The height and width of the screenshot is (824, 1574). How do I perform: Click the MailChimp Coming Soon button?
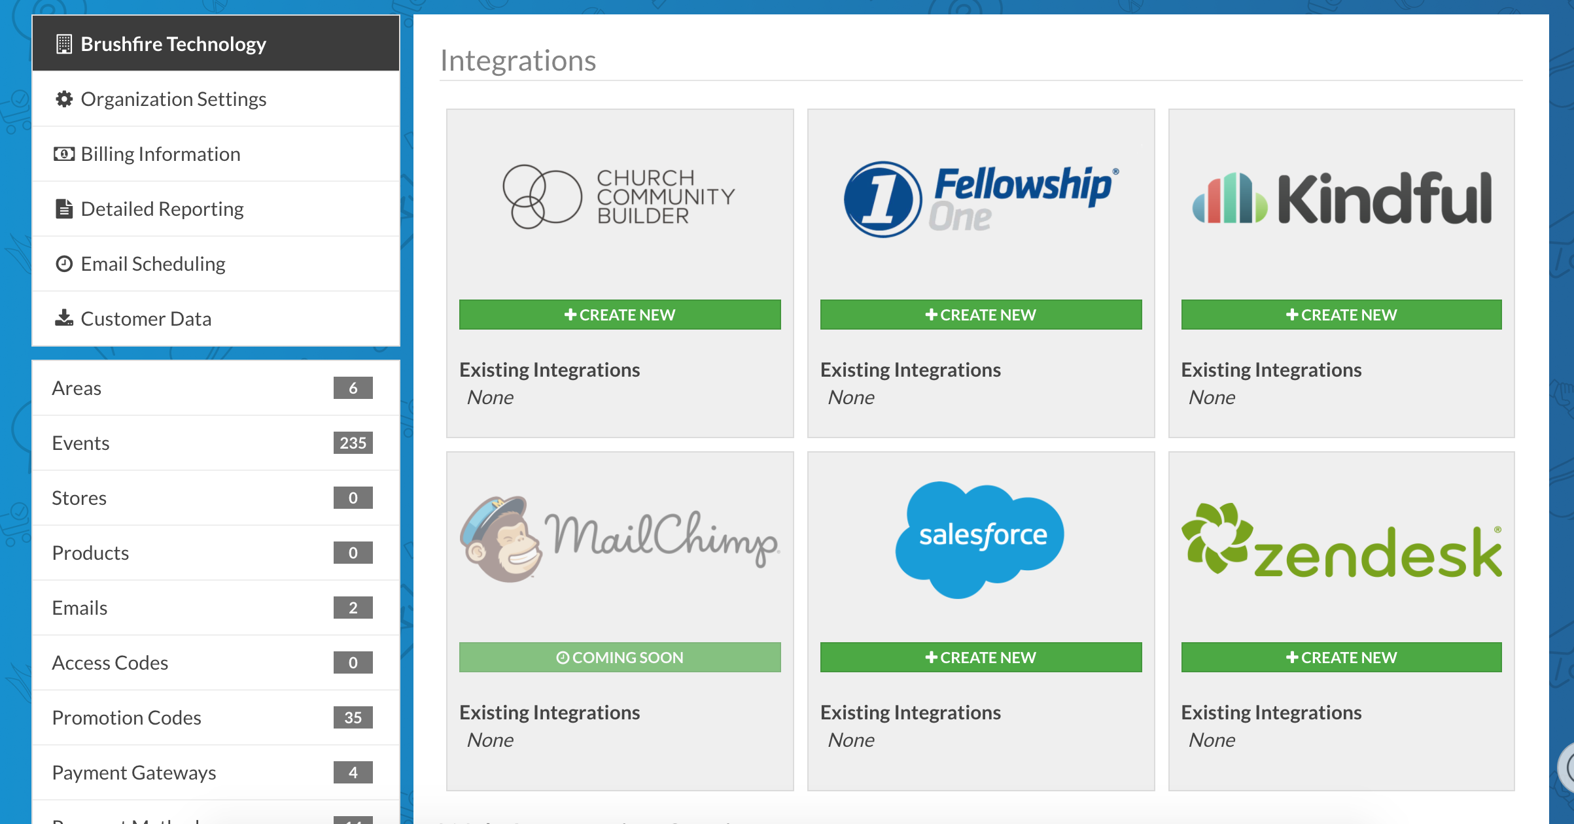tap(620, 657)
